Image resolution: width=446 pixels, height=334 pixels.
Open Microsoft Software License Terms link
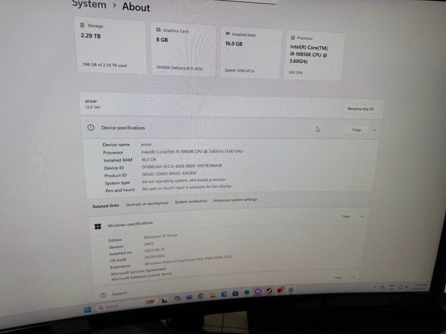coord(141,276)
